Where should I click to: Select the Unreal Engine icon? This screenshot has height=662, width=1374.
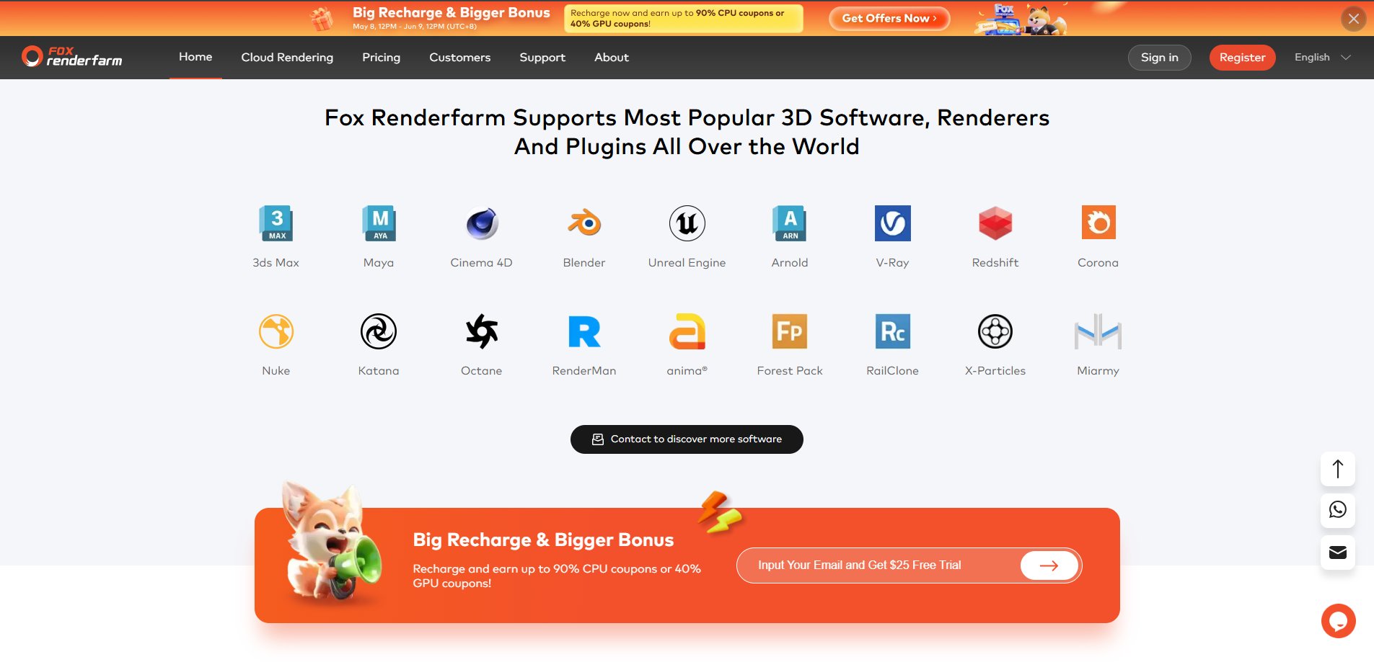pyautogui.click(x=687, y=223)
